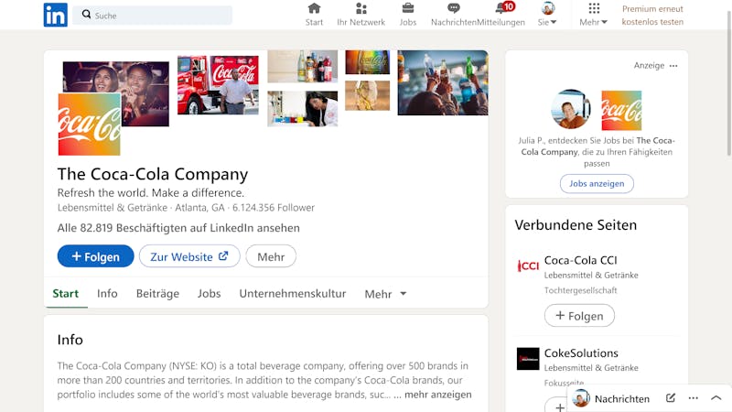
Task: Click the Folgen button for Coca-Cola Company
Action: (x=96, y=256)
